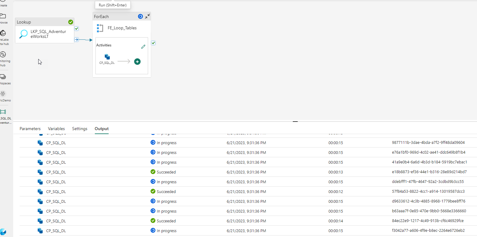Click CP_SQL_DL name in row b63aaa7f-0e85

click(56, 211)
